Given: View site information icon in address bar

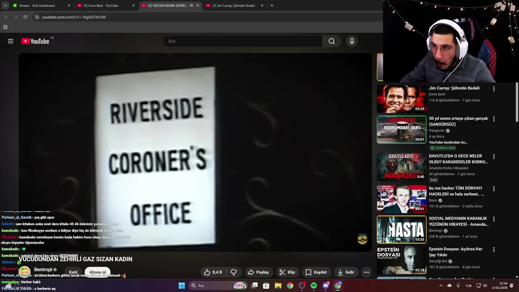Looking at the screenshot, I should pyautogui.click(x=37, y=17).
